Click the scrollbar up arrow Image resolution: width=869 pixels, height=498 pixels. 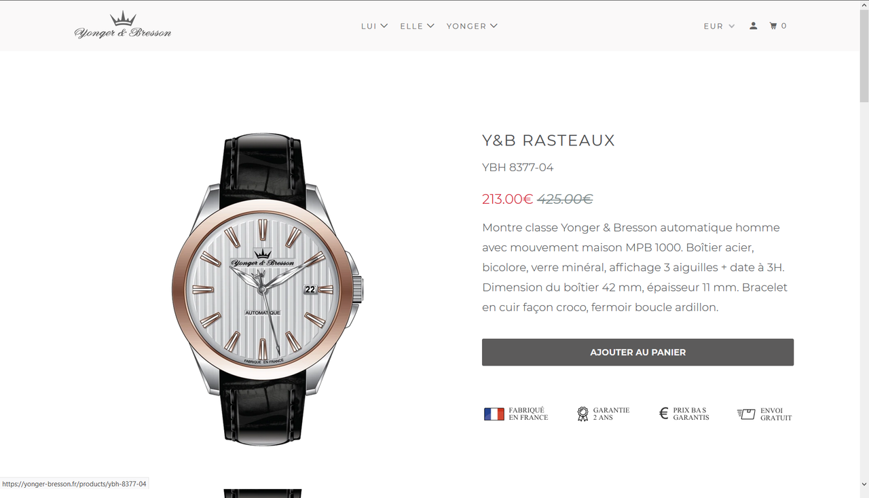click(864, 5)
